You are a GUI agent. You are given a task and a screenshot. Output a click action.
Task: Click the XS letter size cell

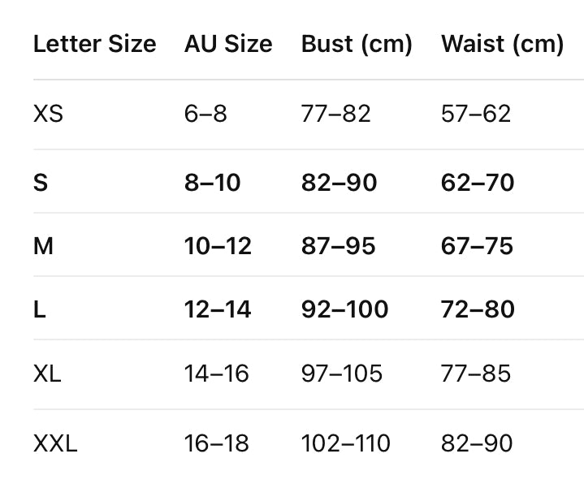coord(48,114)
